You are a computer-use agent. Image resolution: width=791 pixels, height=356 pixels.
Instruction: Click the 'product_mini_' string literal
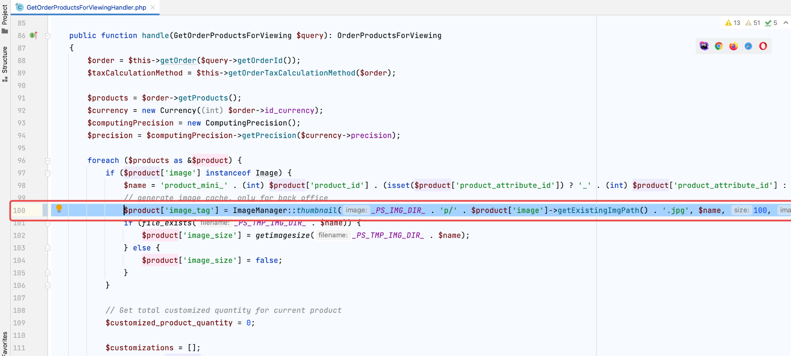pyautogui.click(x=194, y=185)
